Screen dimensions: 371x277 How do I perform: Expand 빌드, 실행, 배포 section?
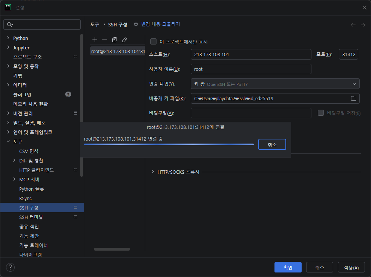click(8, 122)
